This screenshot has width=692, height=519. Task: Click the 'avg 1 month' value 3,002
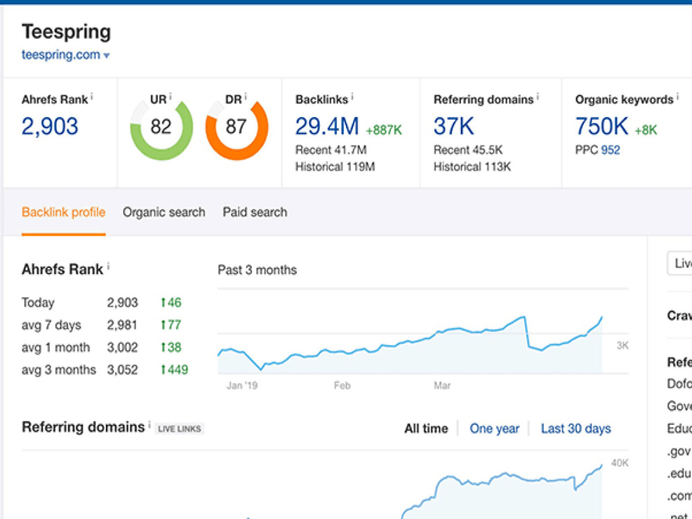pyautogui.click(x=122, y=348)
